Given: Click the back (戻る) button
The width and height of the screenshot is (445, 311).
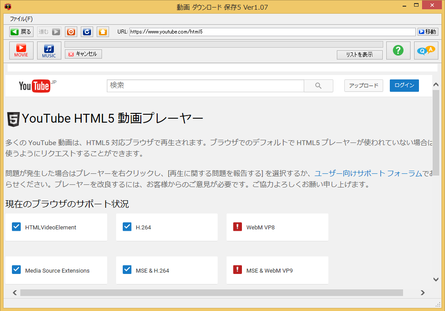Looking at the screenshot, I should (21, 32).
